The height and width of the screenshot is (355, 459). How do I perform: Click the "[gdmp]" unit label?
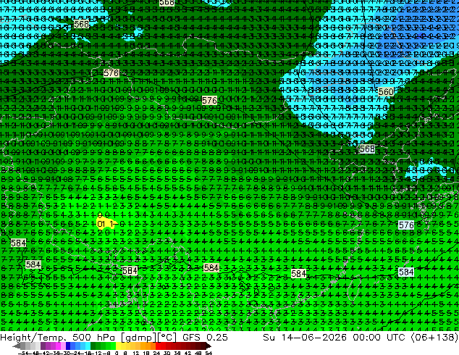138,338
